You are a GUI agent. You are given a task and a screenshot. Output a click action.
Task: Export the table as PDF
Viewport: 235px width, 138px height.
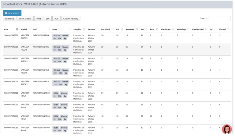(56, 19)
